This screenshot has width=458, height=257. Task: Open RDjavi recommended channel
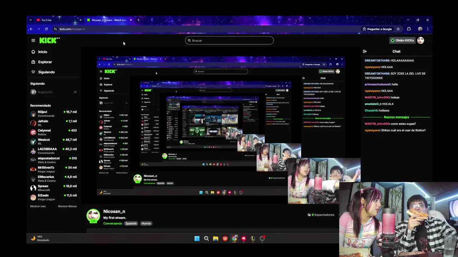point(54,114)
